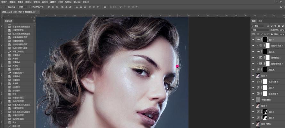This screenshot has height=128, width=285.
Task: Click the distribute horizontal centers icon
Action: [94, 7]
